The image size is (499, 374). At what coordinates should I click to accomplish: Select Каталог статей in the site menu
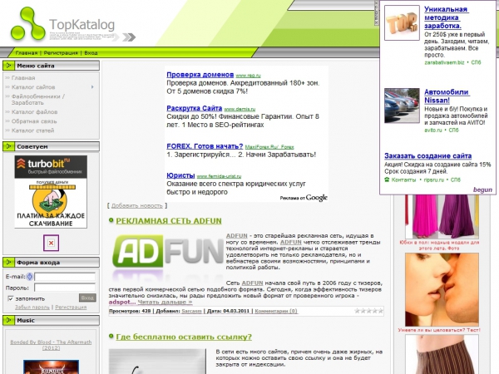click(x=32, y=130)
